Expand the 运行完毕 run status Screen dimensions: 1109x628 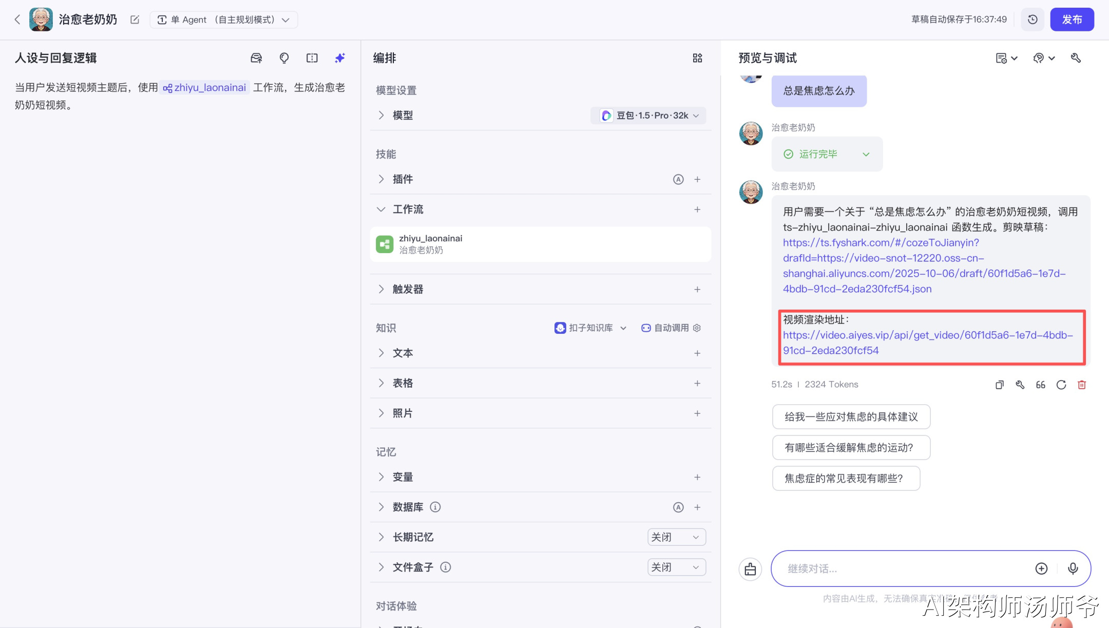click(866, 154)
